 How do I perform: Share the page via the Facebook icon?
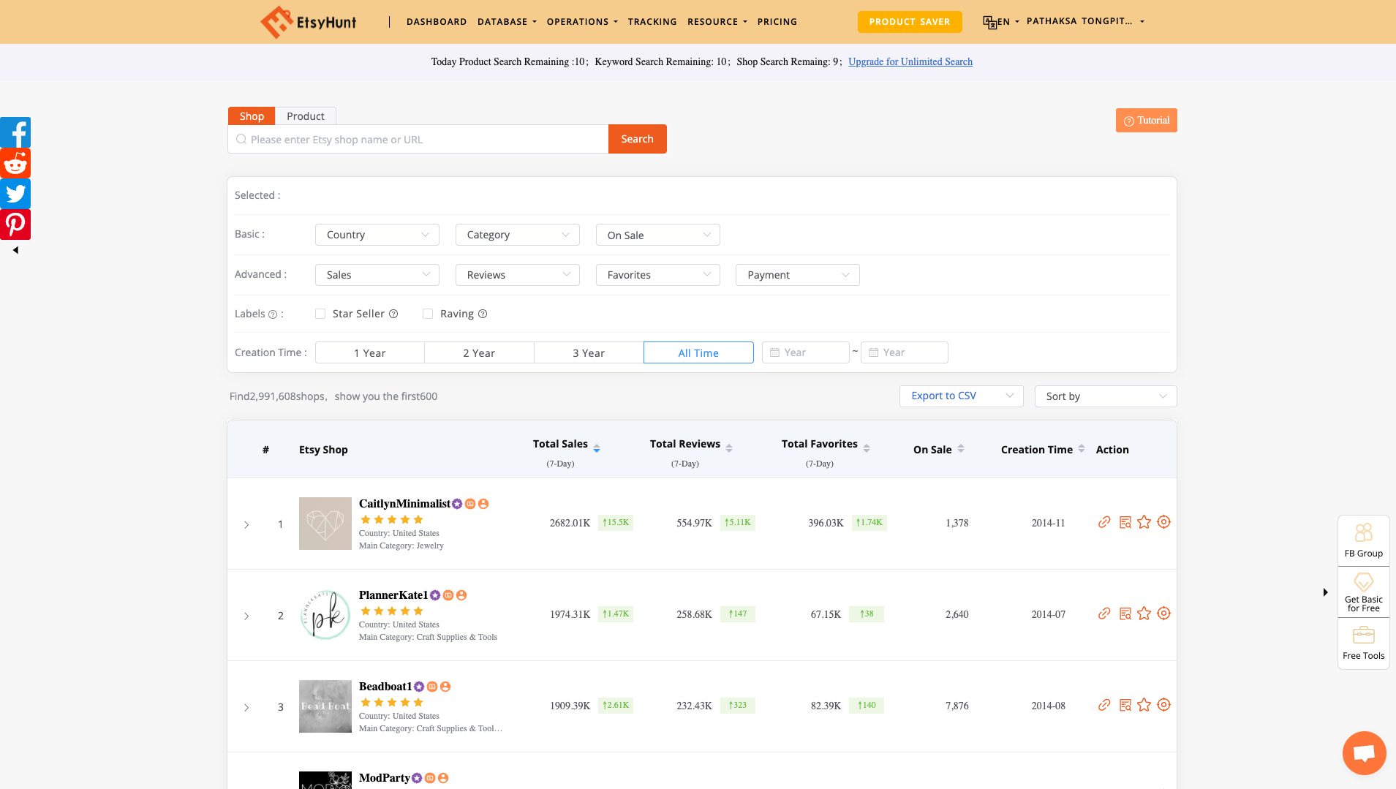coord(15,132)
